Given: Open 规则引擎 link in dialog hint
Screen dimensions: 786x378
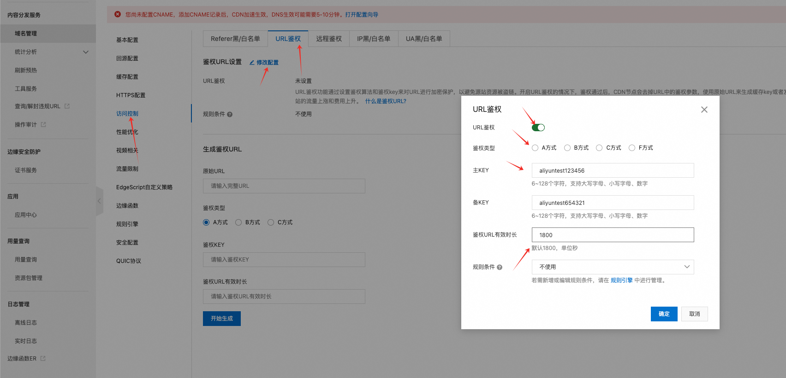Looking at the screenshot, I should pos(622,280).
